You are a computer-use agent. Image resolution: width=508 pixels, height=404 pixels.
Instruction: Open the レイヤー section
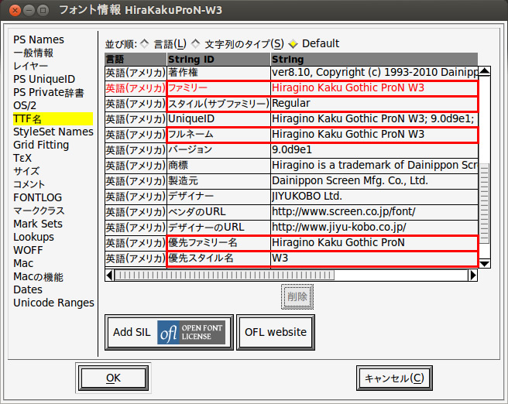tap(30, 66)
